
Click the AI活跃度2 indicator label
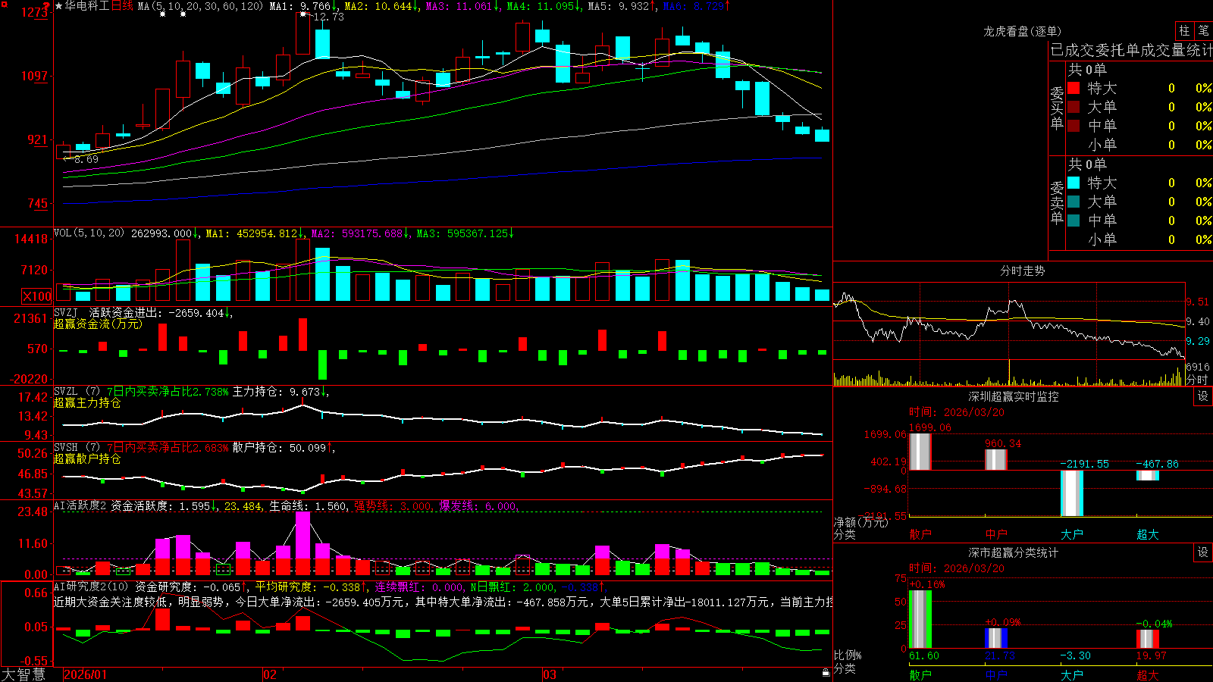pos(80,505)
